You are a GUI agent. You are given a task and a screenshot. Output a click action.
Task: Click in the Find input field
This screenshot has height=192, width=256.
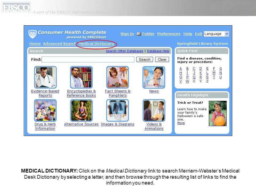point(88,59)
